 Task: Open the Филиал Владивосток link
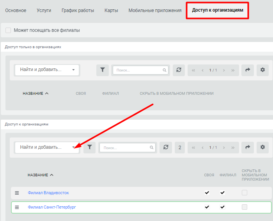(48, 193)
